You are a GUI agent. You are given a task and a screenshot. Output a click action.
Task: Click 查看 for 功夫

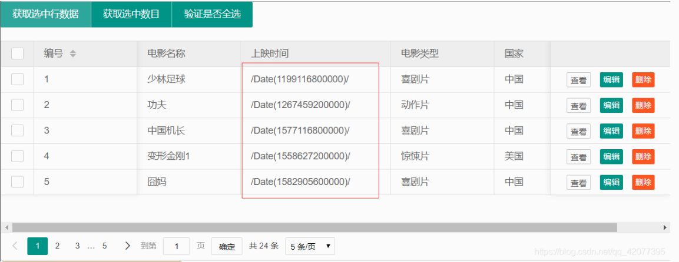578,105
